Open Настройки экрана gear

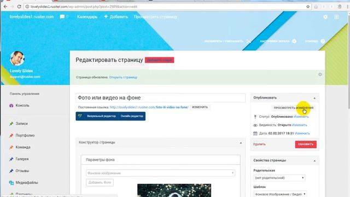click(x=294, y=41)
